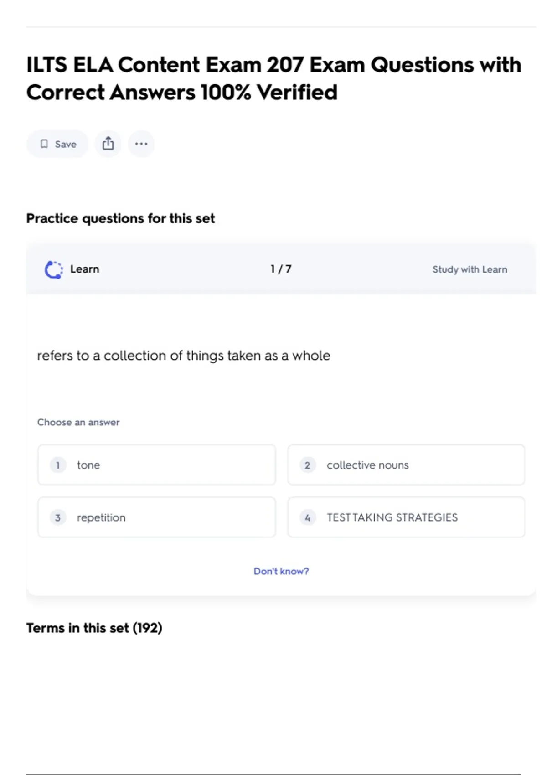This screenshot has width=547, height=775.
Task: Open the Study with Learn link
Action: 470,269
